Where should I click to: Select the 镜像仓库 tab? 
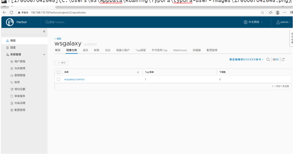point(71,50)
